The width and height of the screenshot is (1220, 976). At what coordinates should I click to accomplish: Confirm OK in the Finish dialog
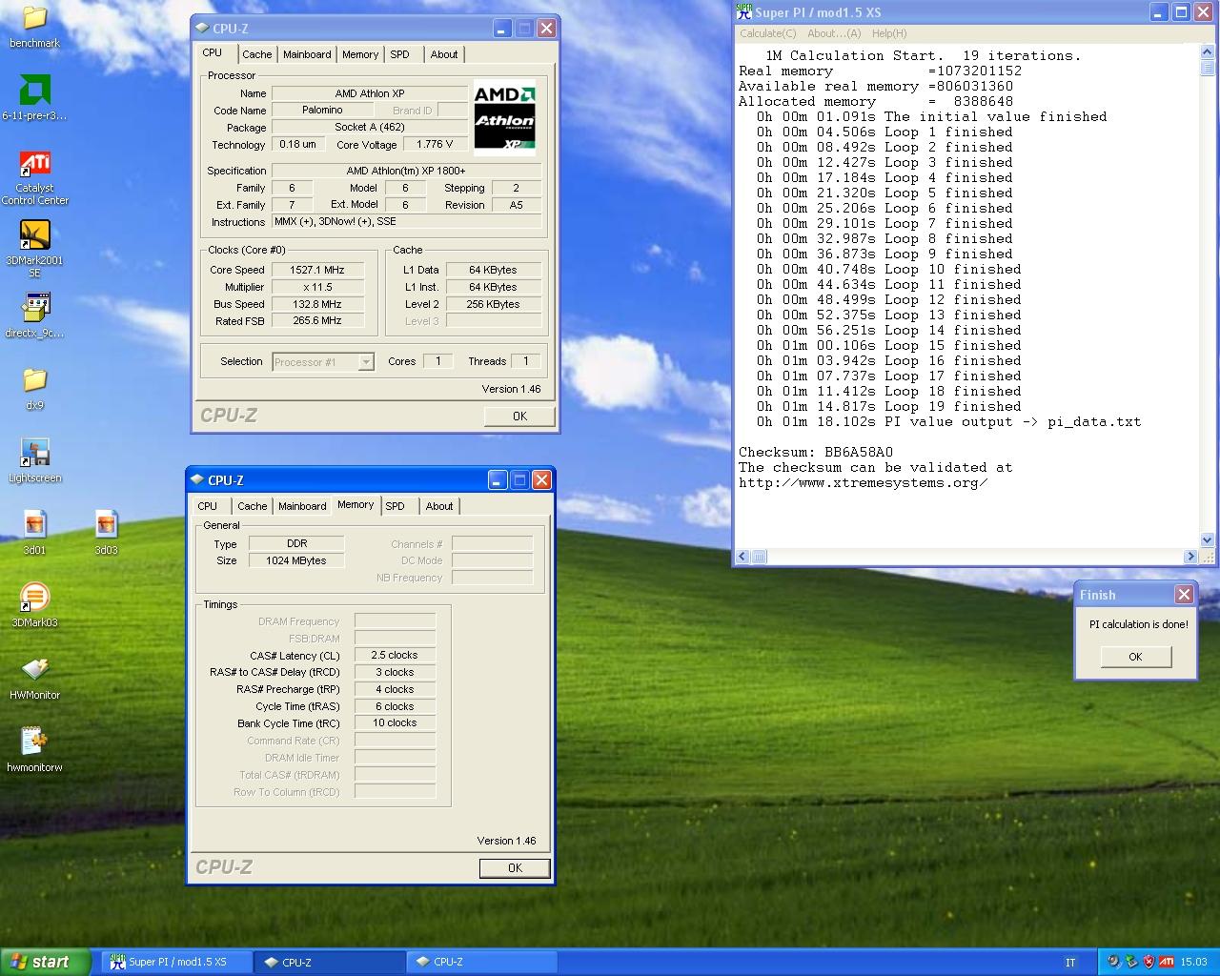click(1135, 657)
